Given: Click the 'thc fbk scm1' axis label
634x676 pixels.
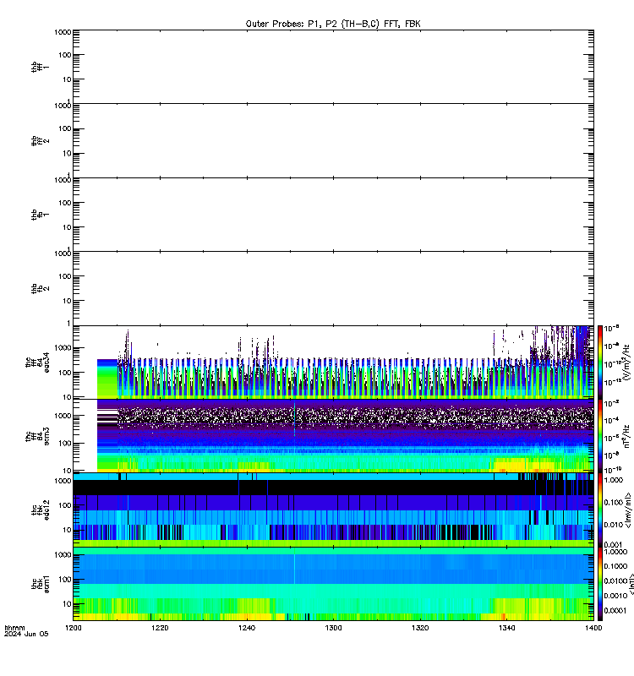Looking at the screenshot, I should 40,584.
